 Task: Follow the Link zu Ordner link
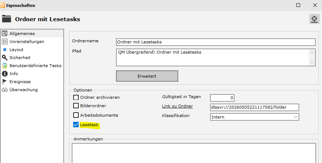coord(177,106)
